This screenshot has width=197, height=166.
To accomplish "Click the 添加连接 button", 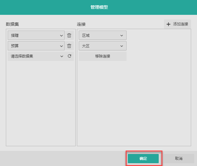I will pyautogui.click(x=178, y=24).
